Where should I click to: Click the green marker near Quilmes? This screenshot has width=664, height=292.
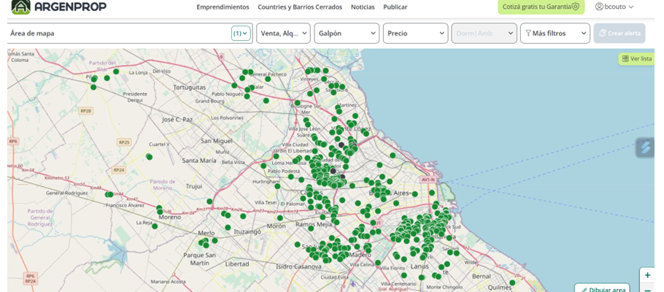point(512,283)
